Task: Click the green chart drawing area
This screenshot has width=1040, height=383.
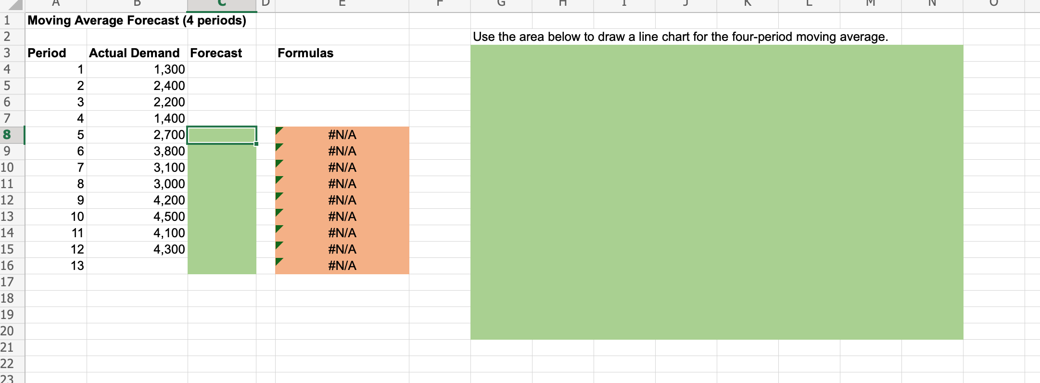Action: pos(717,192)
